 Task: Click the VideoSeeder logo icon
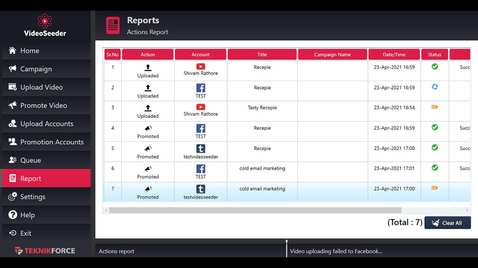[x=45, y=21]
